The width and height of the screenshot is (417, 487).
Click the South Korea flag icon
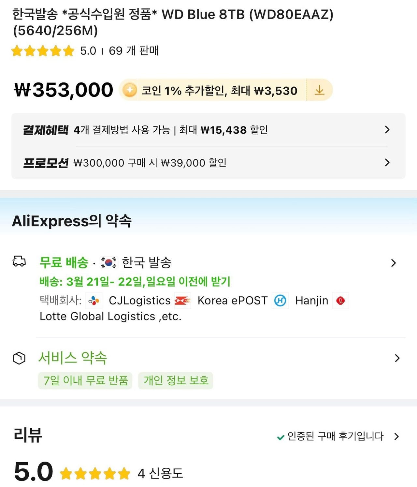108,263
